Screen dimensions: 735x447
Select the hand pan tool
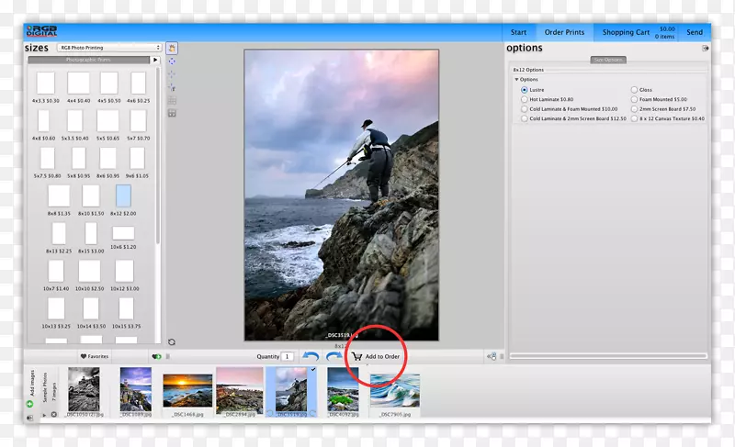coord(172,48)
